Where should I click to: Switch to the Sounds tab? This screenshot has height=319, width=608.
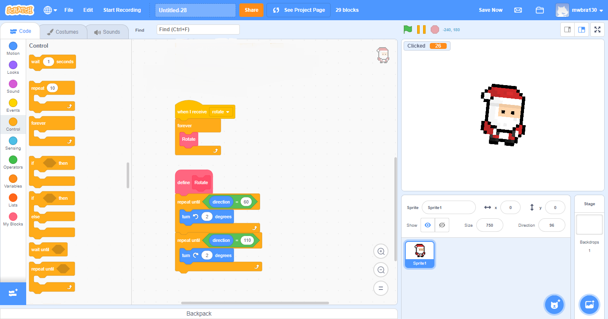tap(107, 32)
